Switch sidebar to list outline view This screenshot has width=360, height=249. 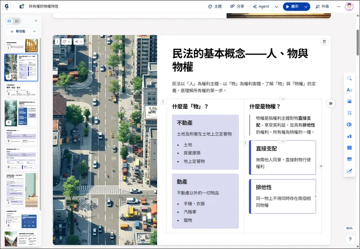pyautogui.click(x=17, y=21)
